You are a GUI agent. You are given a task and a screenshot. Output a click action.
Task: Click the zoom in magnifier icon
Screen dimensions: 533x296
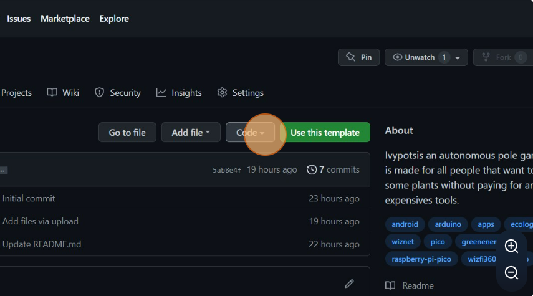(511, 246)
